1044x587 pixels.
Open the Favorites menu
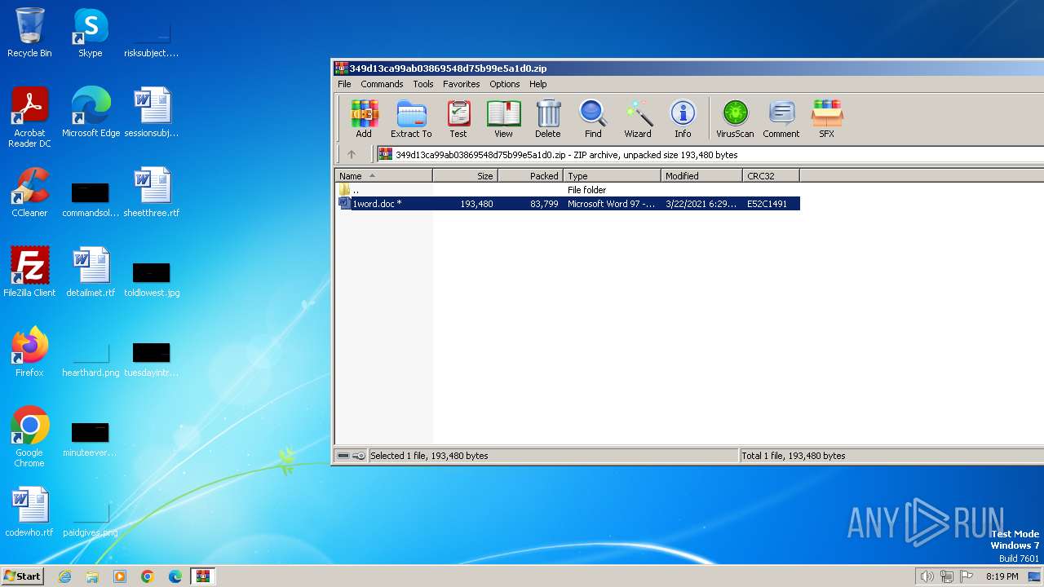click(462, 84)
